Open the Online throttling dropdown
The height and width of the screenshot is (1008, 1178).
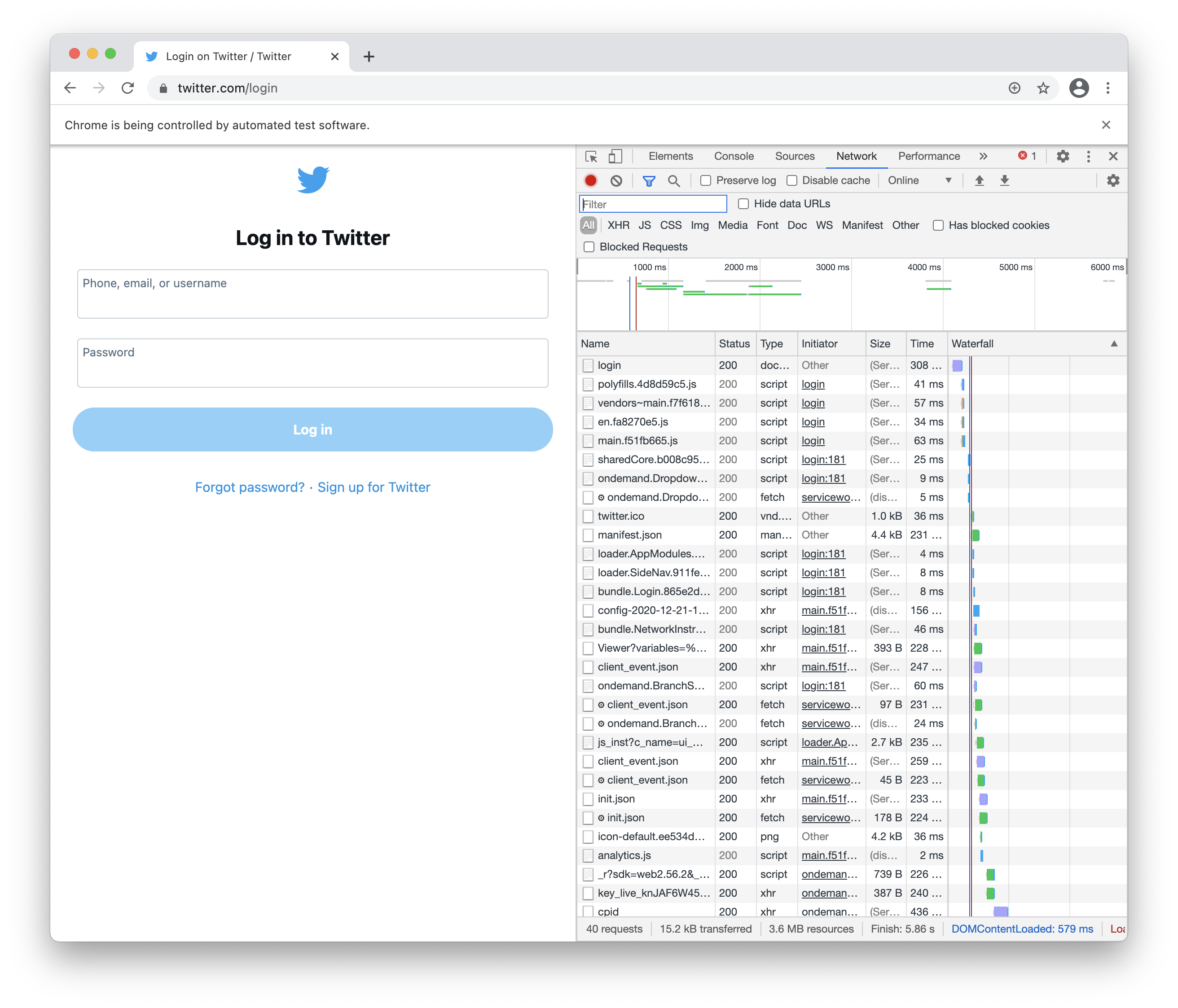919,181
